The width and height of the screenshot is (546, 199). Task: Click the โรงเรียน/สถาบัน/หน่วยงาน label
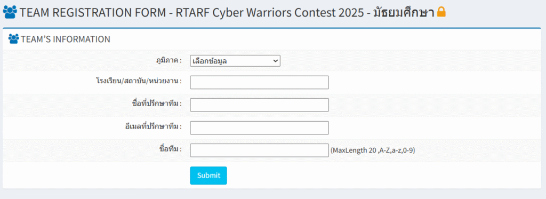[x=139, y=82]
